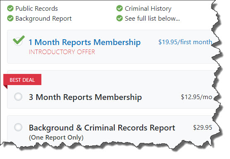Click the $29.95 price label
The height and width of the screenshot is (159, 230).
203,128
